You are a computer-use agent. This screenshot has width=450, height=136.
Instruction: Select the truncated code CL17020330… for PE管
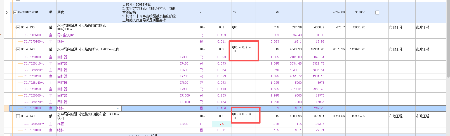tap(34, 124)
